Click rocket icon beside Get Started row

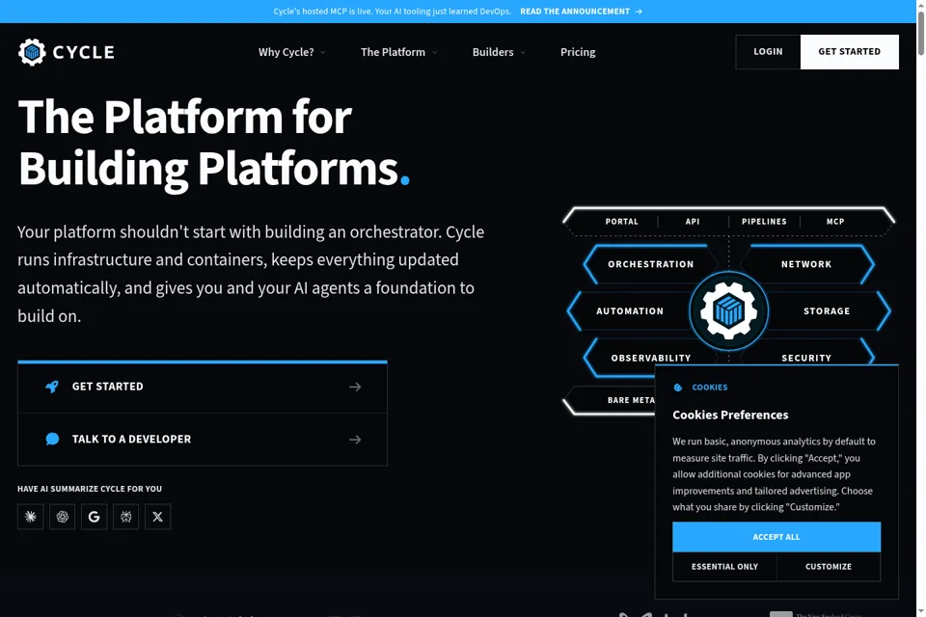[52, 387]
